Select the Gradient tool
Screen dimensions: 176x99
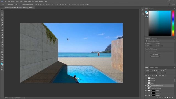pyautogui.click(x=2, y=37)
